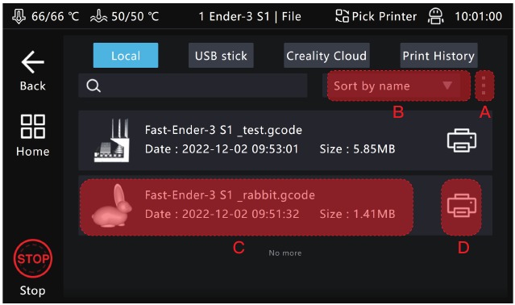Tap the heated bed temperature icon

[98, 16]
